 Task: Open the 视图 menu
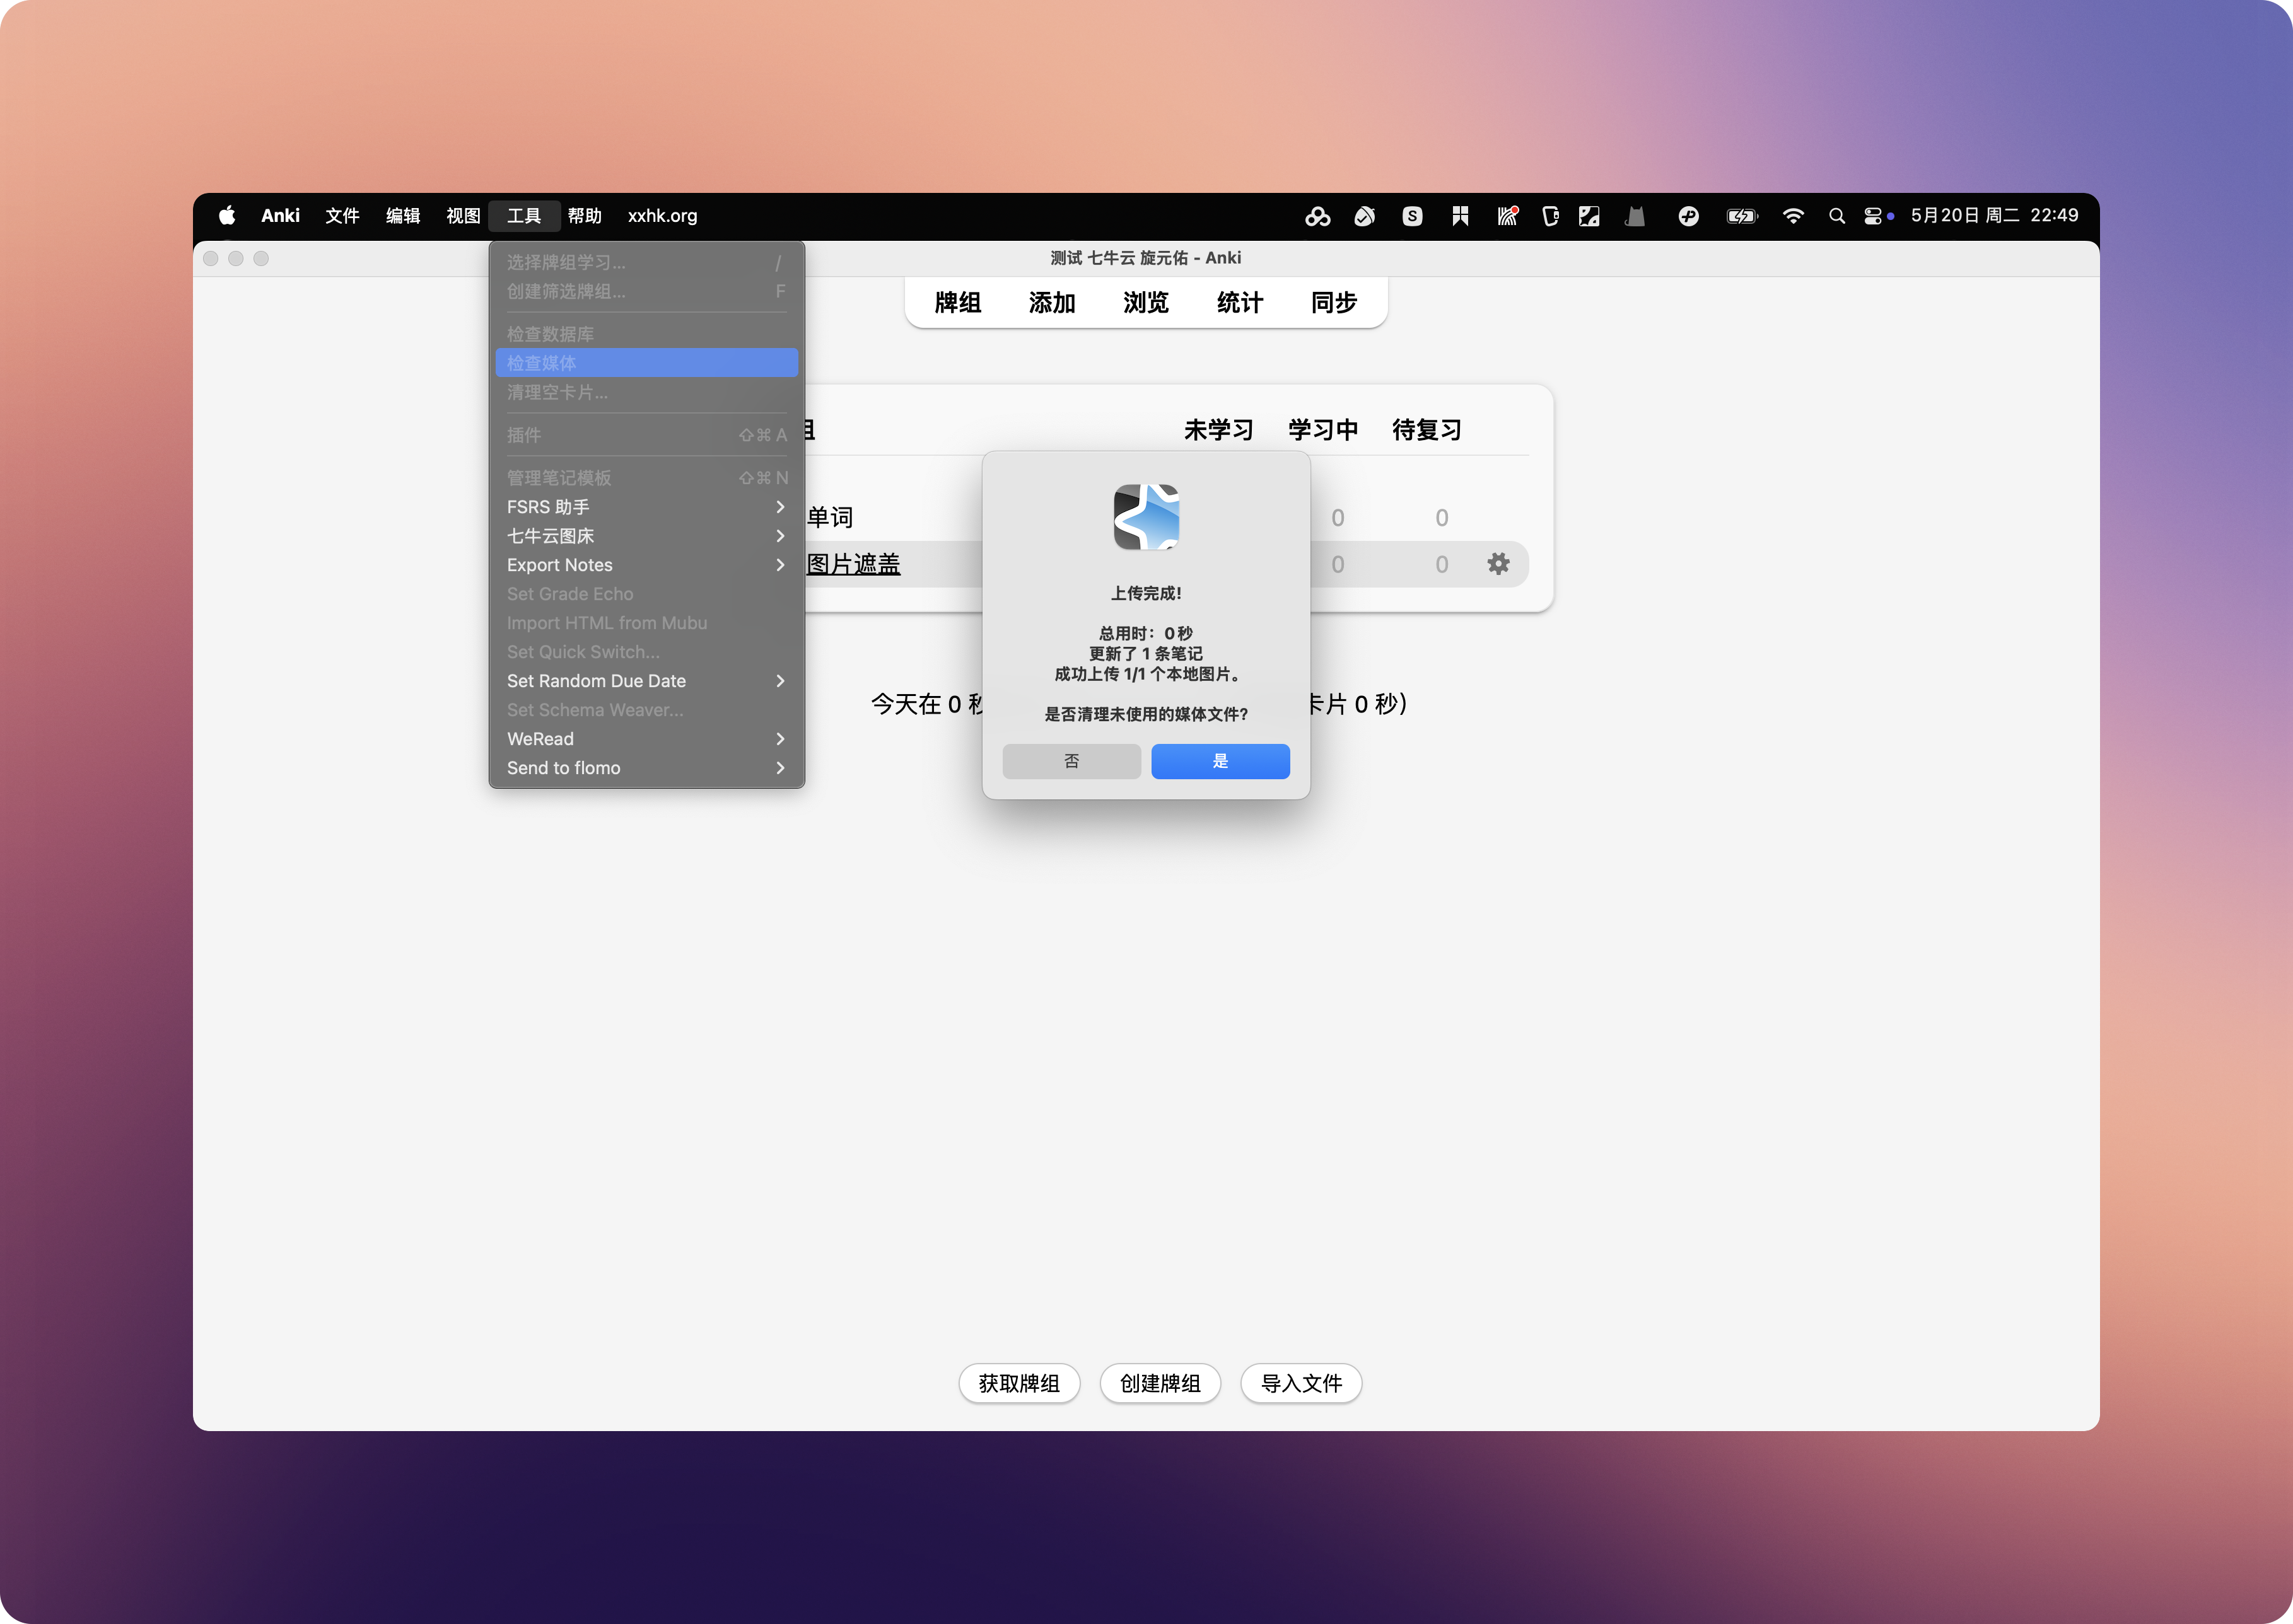coord(463,216)
